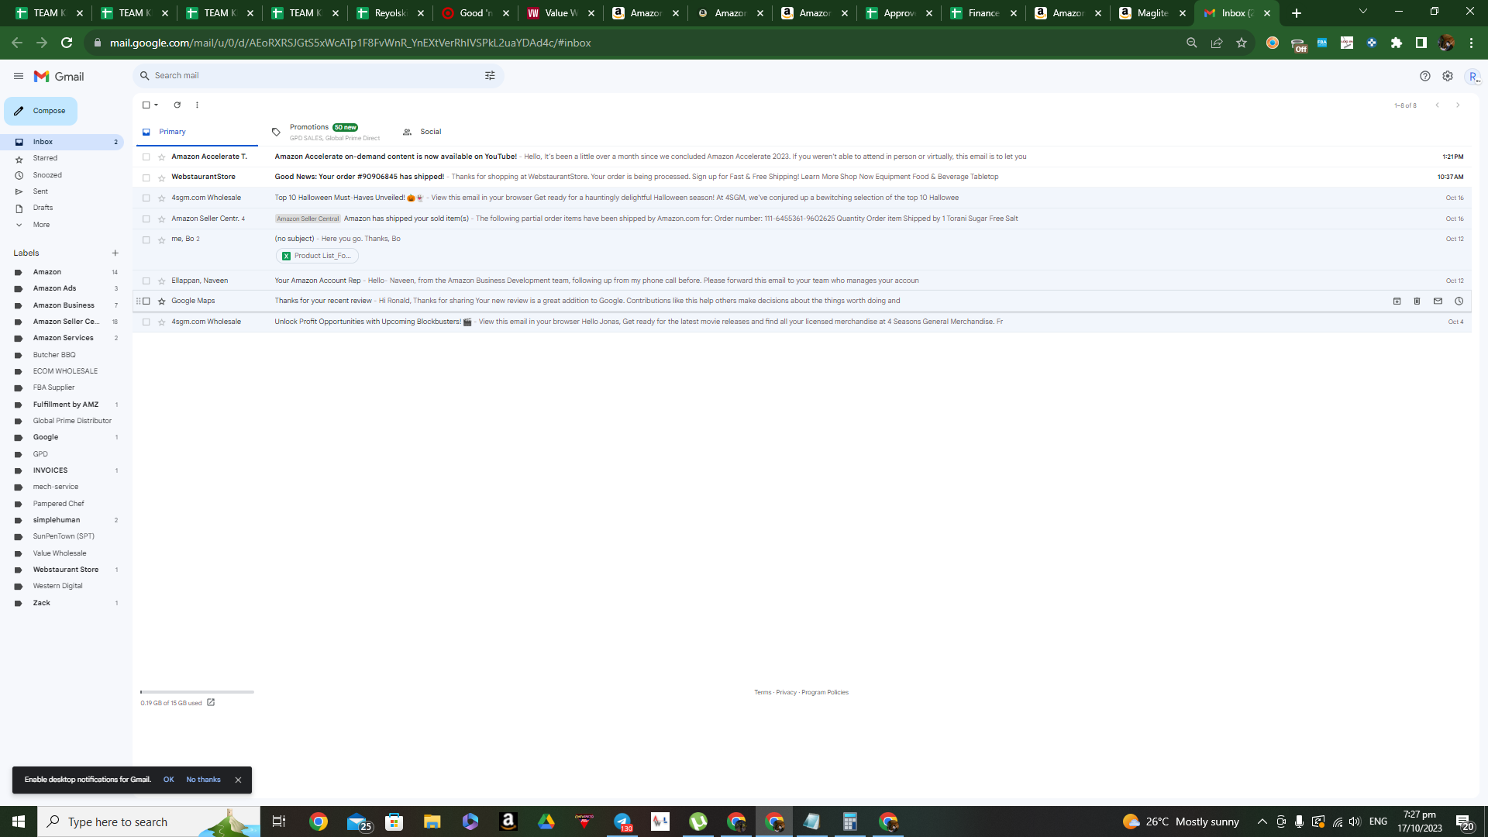Open the Amazon Seller Central label

pyautogui.click(x=66, y=322)
